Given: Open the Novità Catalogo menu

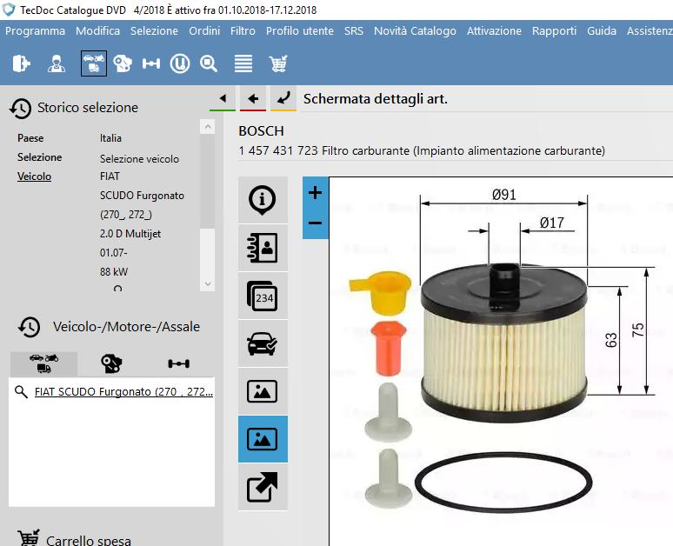Looking at the screenshot, I should point(415,31).
